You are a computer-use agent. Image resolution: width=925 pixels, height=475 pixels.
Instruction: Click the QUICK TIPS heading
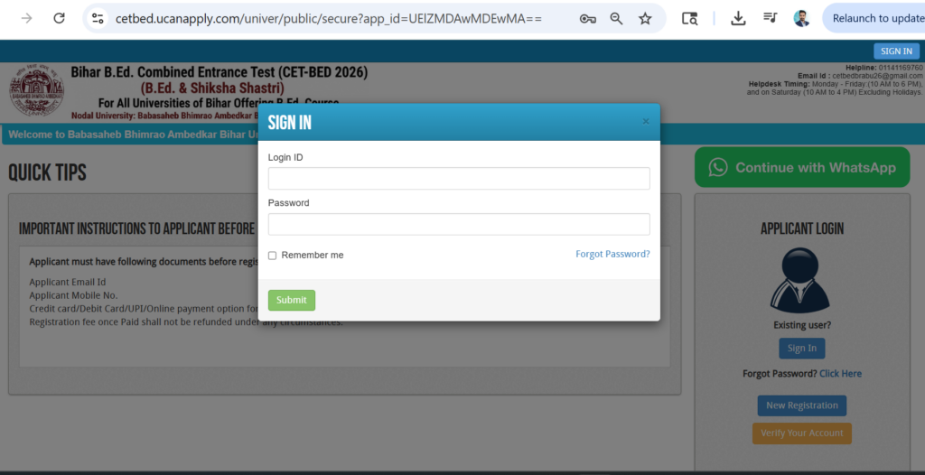(x=47, y=172)
